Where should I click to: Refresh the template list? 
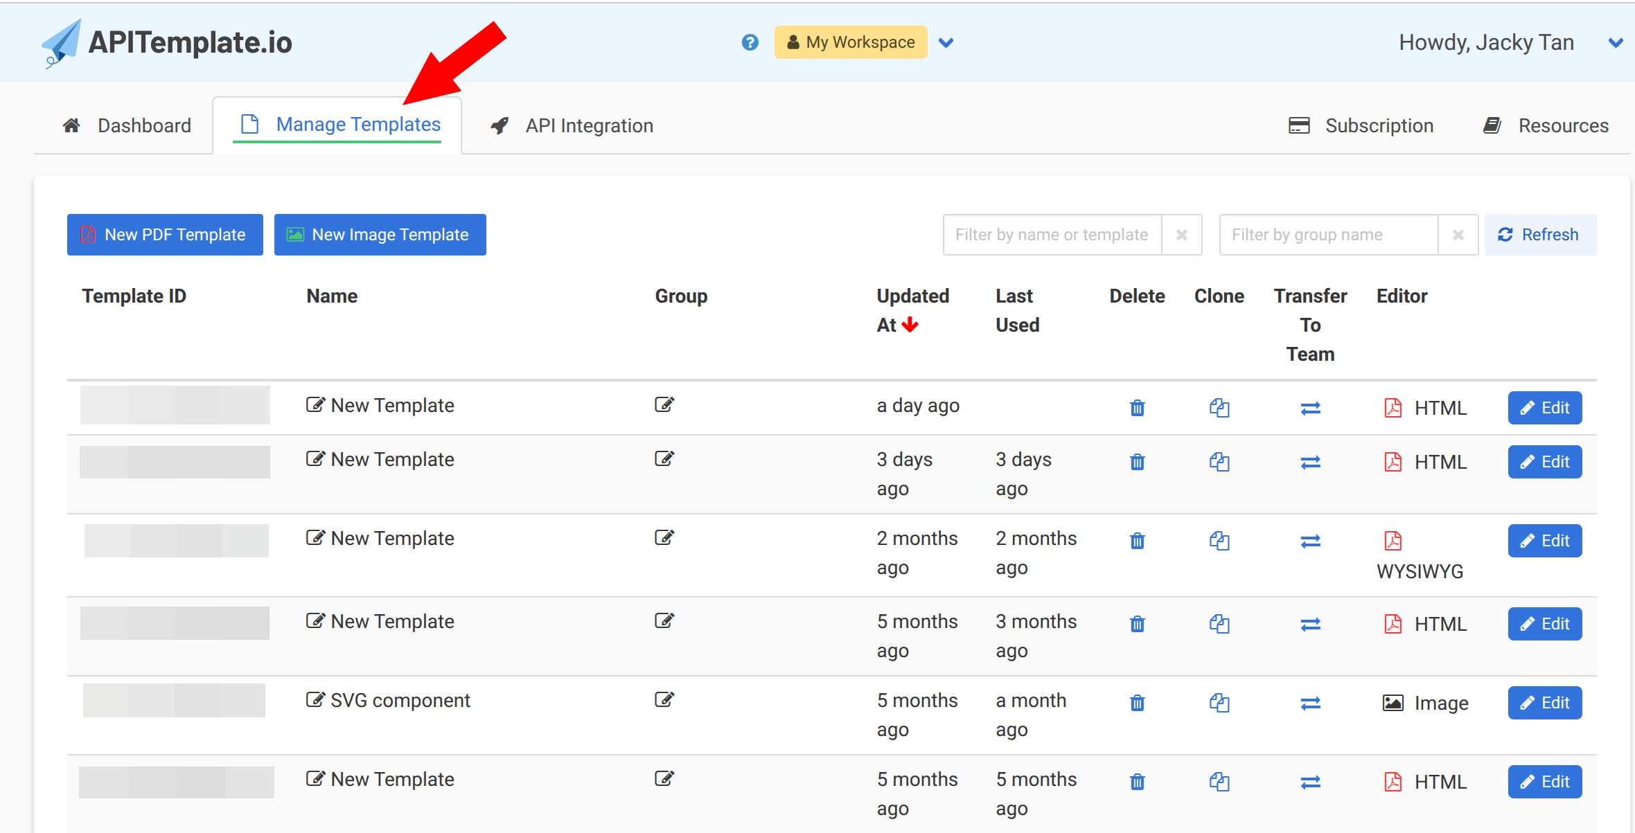(x=1539, y=234)
